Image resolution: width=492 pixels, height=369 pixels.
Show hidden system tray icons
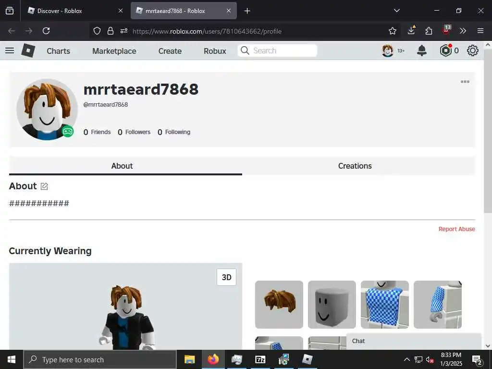406,359
